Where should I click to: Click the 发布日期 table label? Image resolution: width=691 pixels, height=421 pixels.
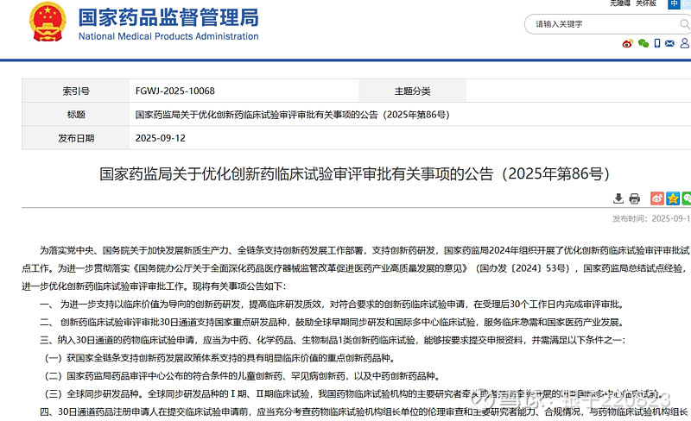(76, 138)
